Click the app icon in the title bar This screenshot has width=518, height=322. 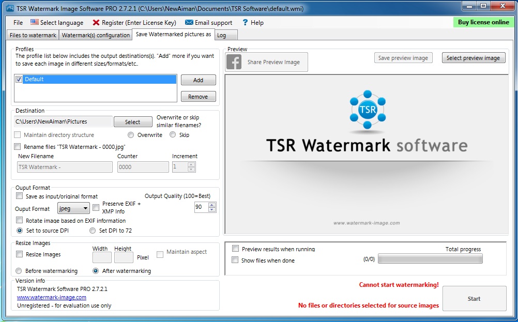click(x=10, y=8)
